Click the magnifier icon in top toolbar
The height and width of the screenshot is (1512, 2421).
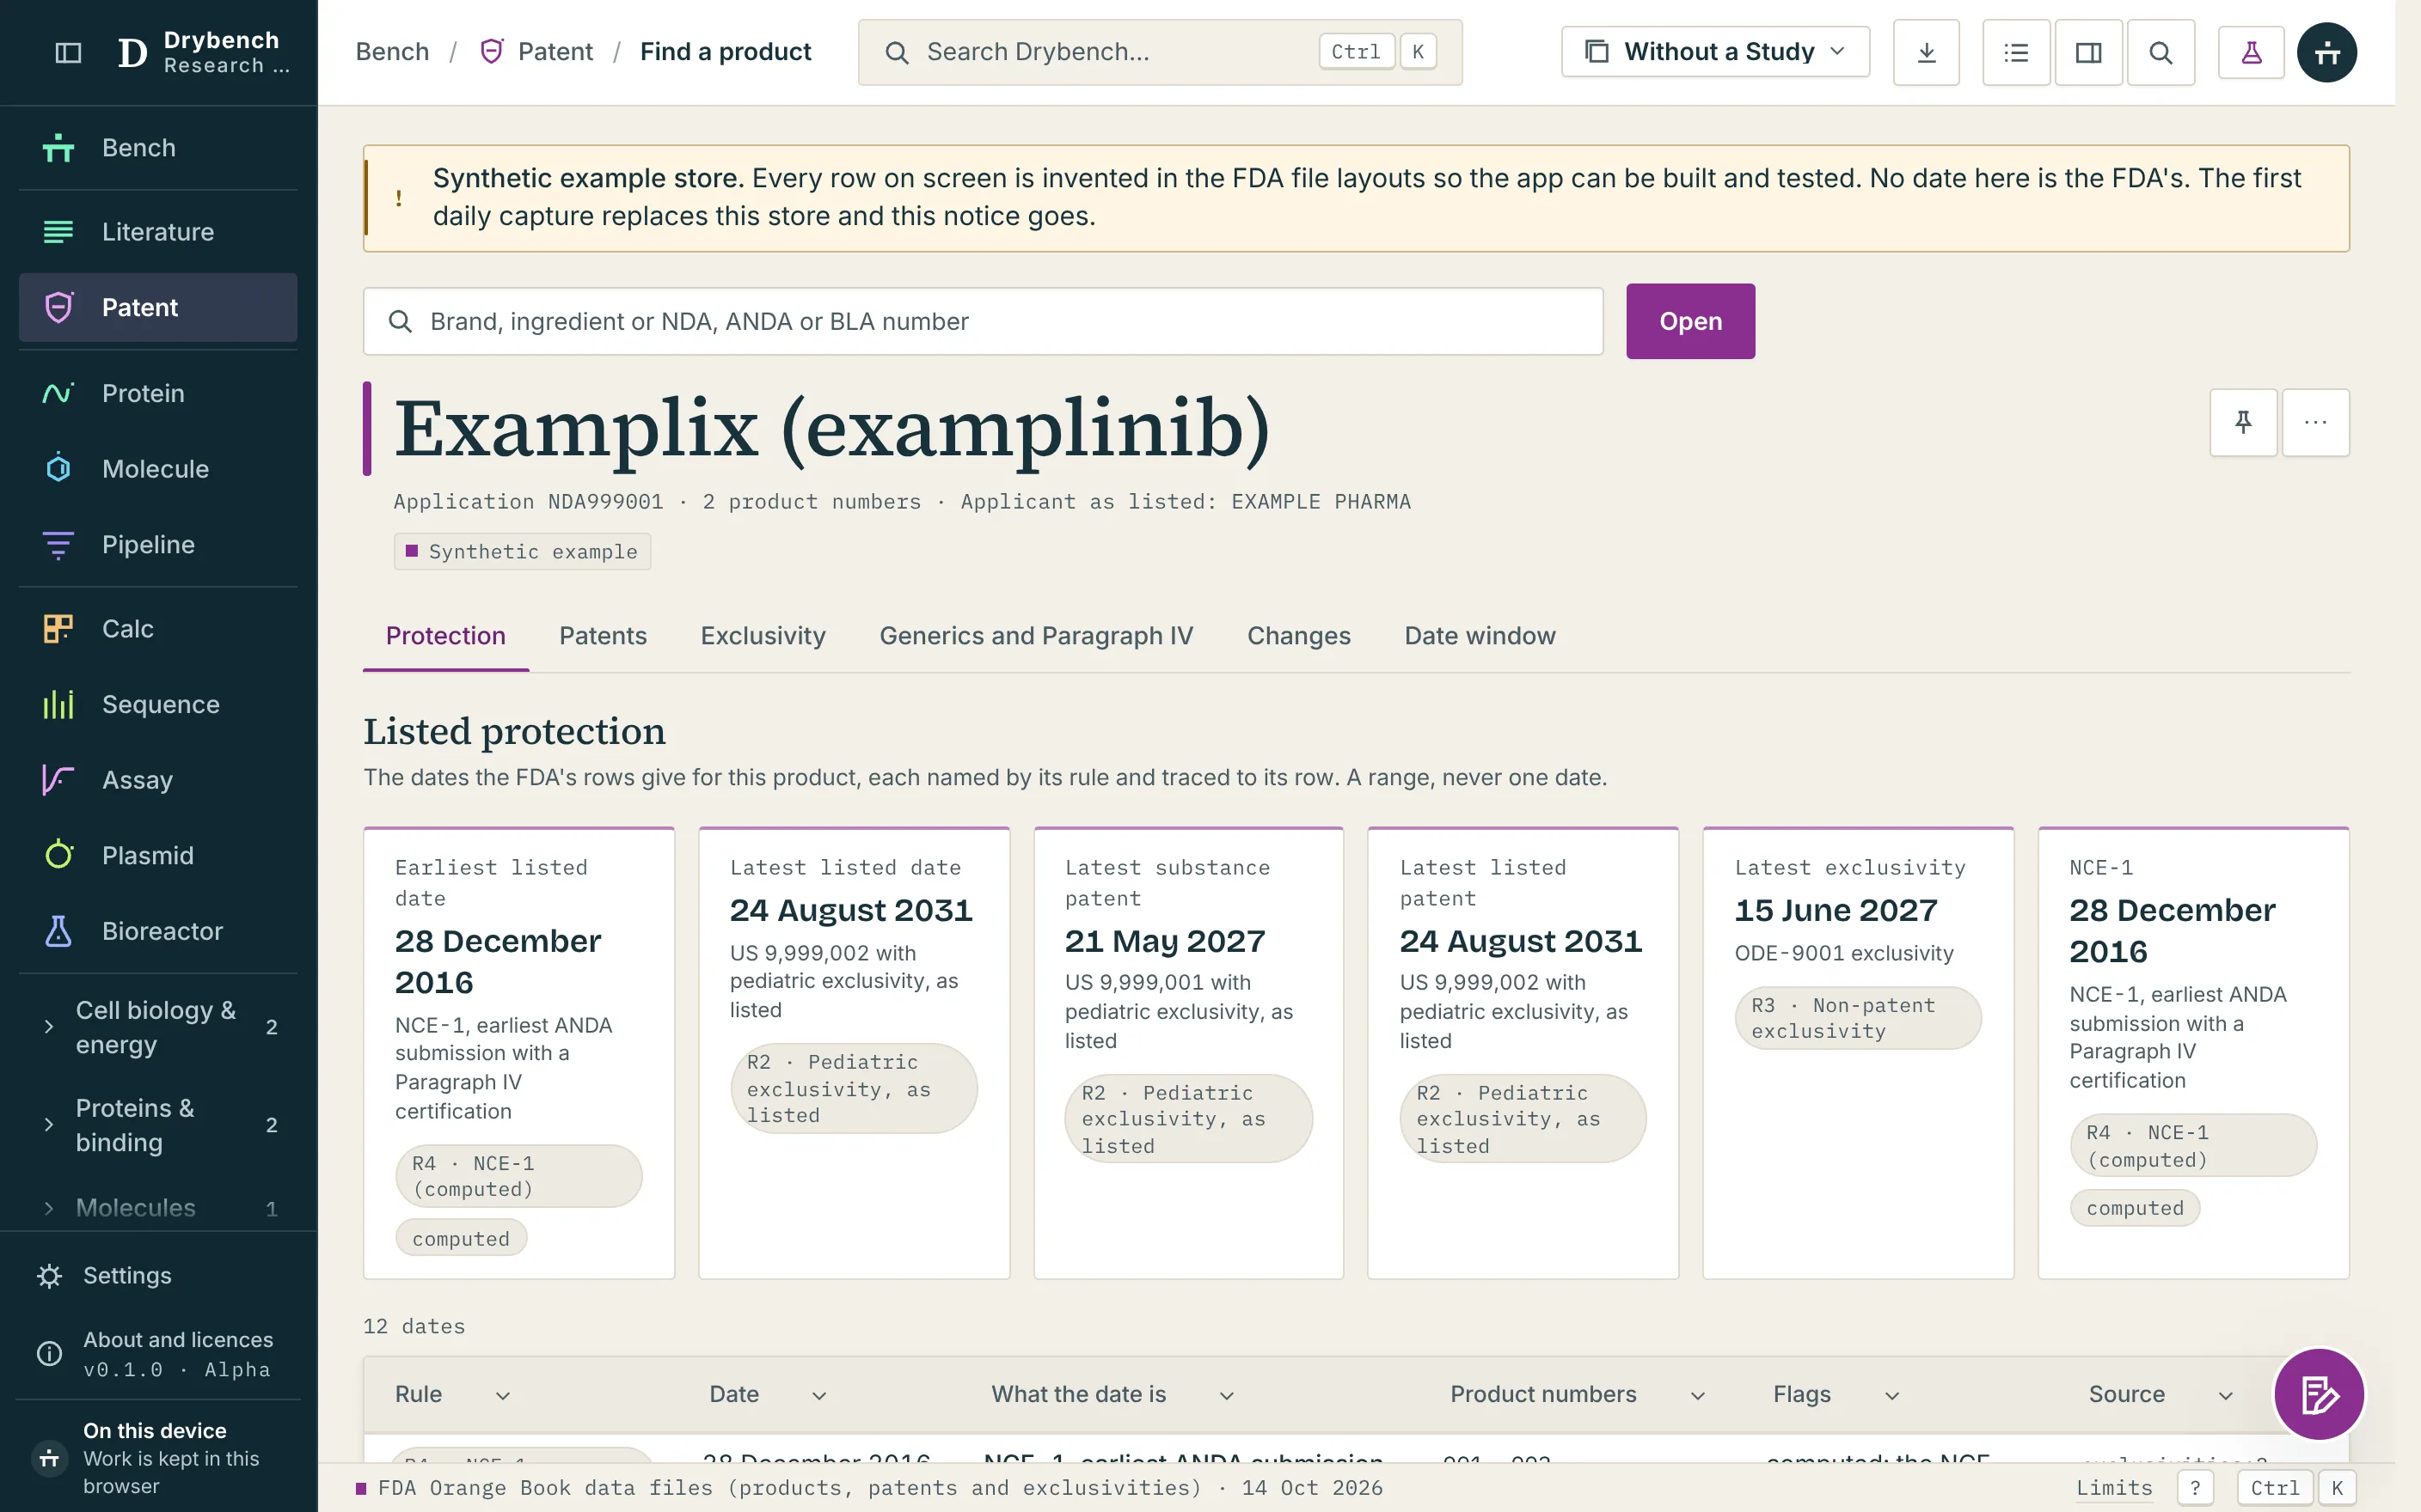pos(2161,52)
